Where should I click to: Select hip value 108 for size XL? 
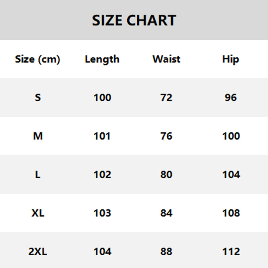pyautogui.click(x=231, y=213)
